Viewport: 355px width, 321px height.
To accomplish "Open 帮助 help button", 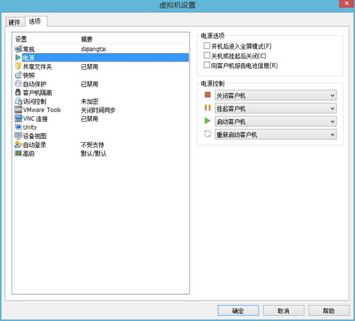I will (x=329, y=311).
